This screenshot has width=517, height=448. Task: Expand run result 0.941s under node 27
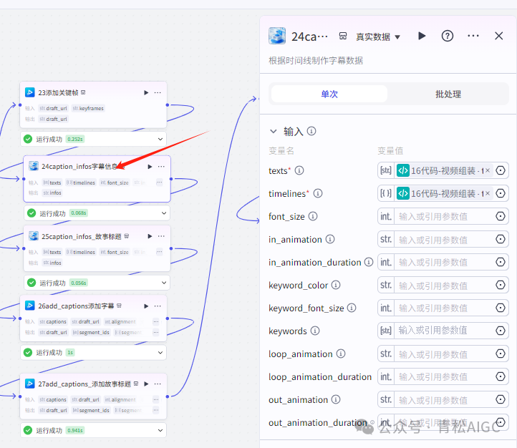(160, 430)
